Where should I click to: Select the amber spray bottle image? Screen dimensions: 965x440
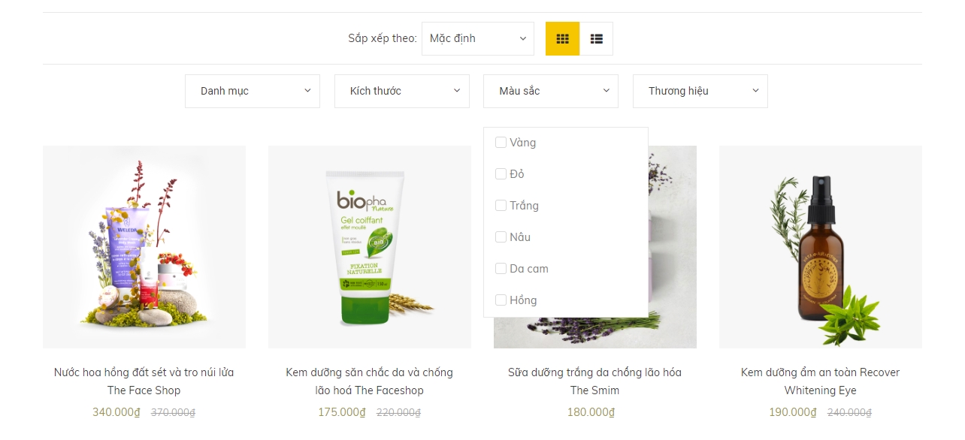[x=820, y=247]
